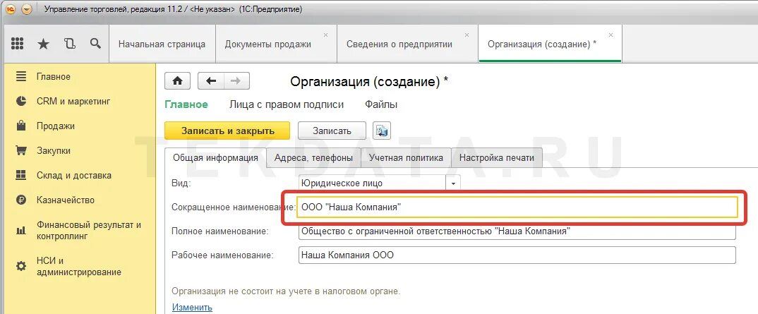
Task: Click the Закупки shopping cart icon
Action: (20, 151)
